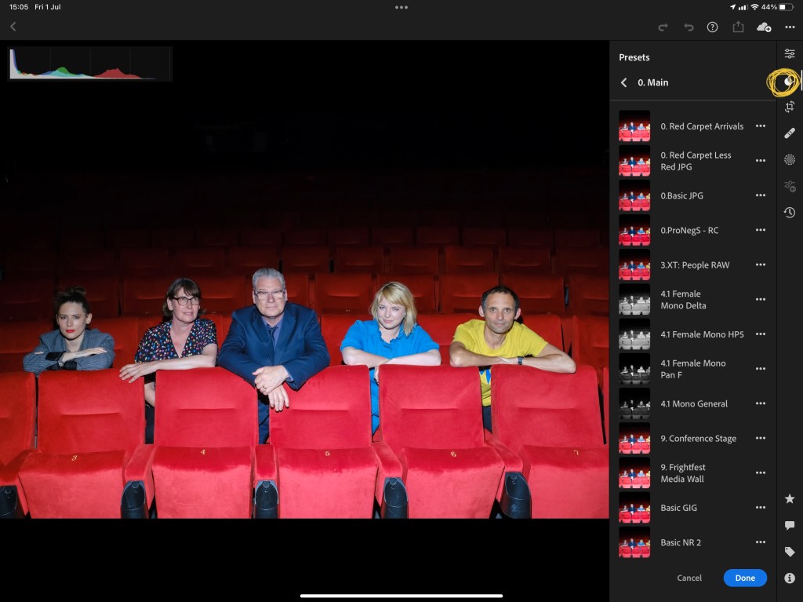
Task: Open the Share export icon
Action: (x=738, y=27)
